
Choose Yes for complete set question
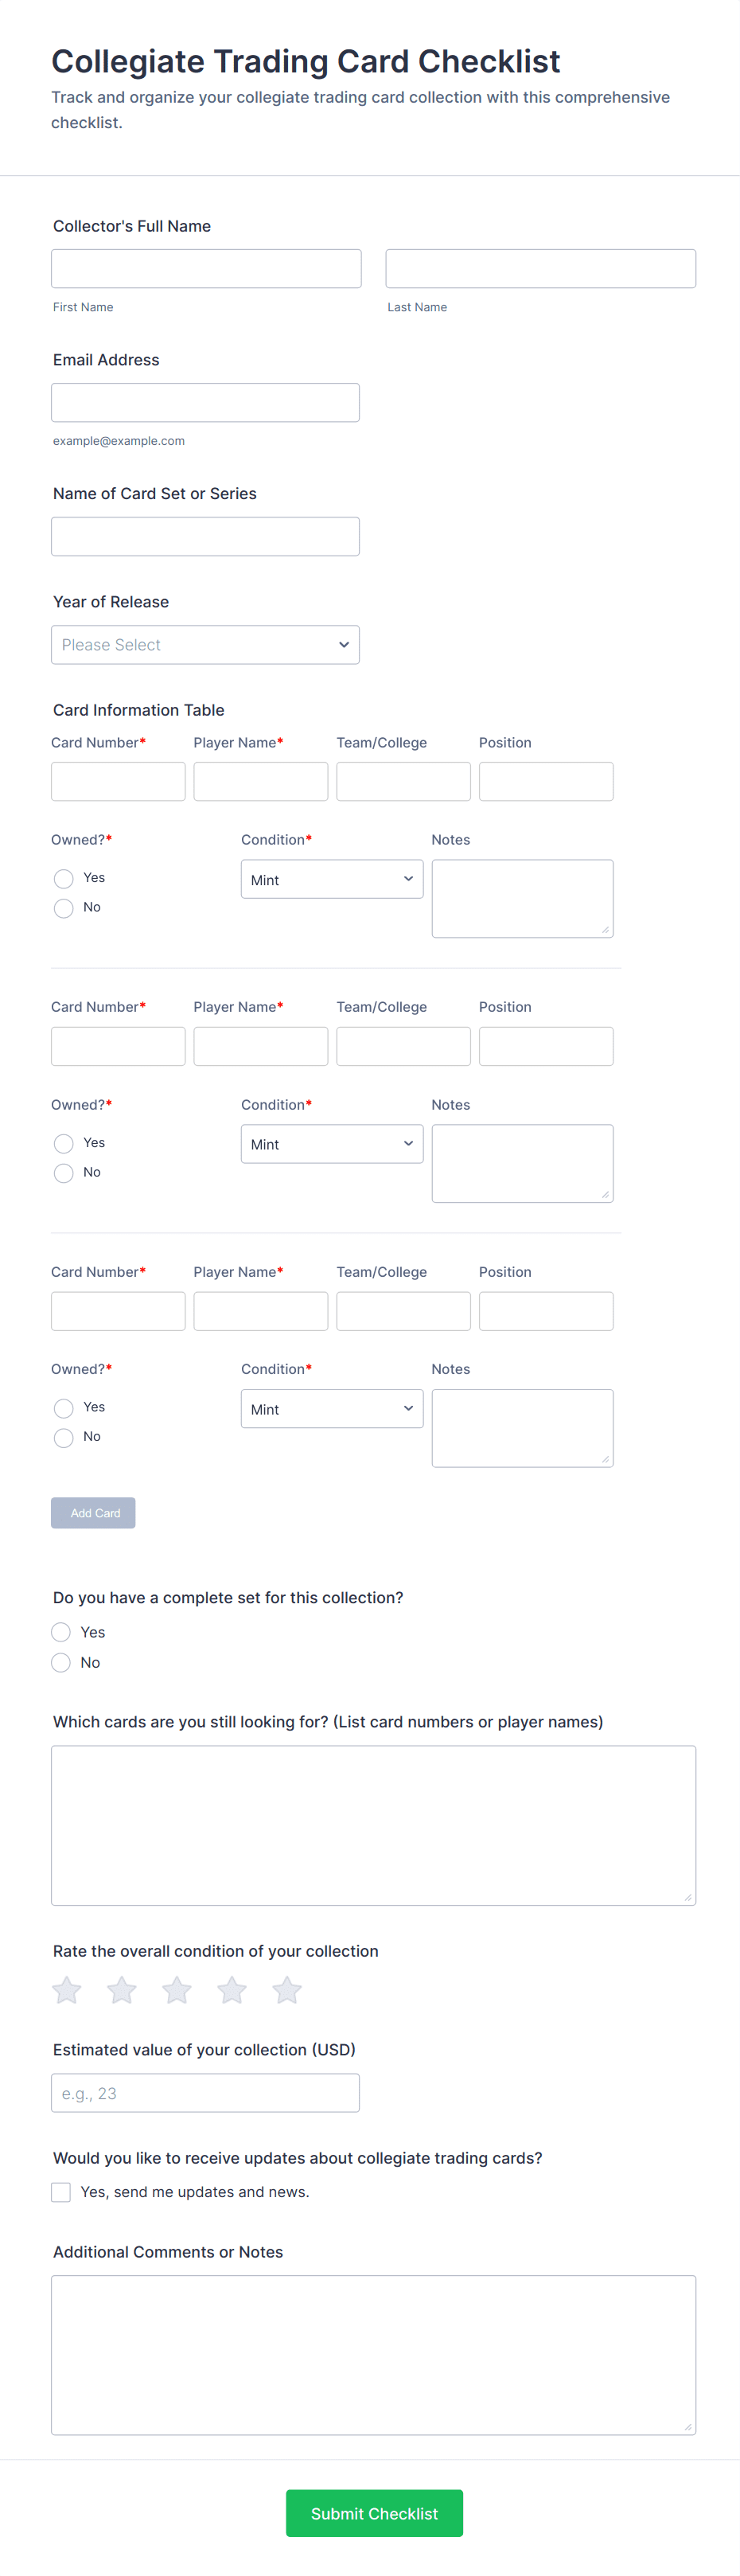(x=61, y=1632)
